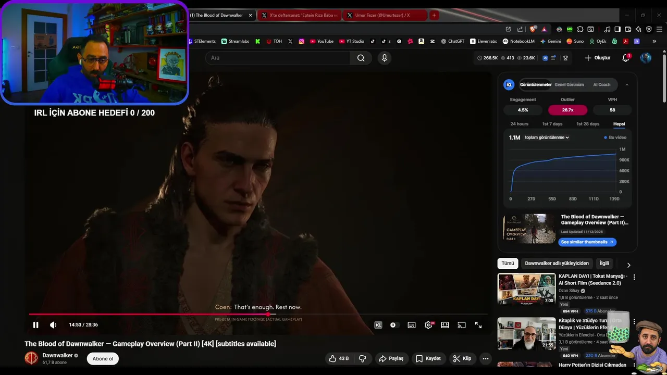Open the Instagram bookmark icon
Viewport: 667px width, 375px height.
point(301,41)
